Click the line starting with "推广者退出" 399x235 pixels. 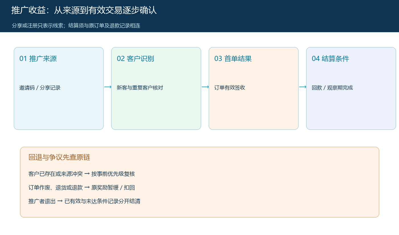(84, 201)
